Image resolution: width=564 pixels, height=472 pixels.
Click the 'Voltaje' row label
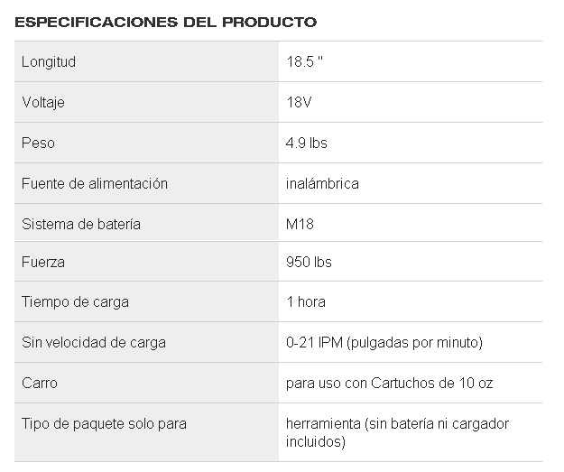point(43,103)
